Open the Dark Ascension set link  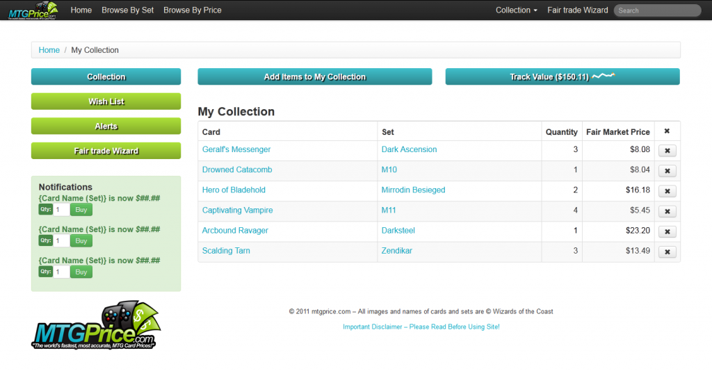pos(409,149)
